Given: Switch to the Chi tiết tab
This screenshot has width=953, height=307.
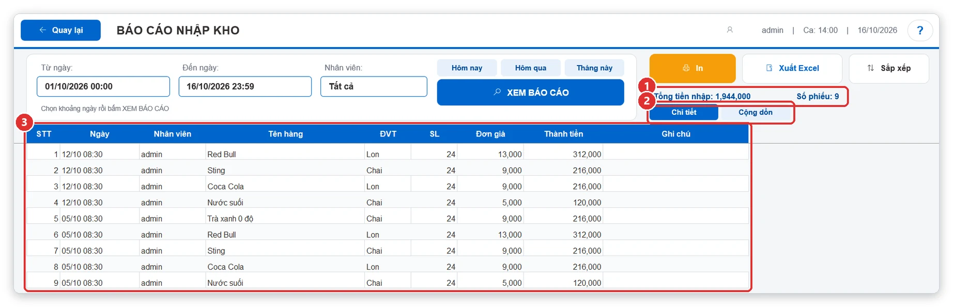Looking at the screenshot, I should coord(684,112).
